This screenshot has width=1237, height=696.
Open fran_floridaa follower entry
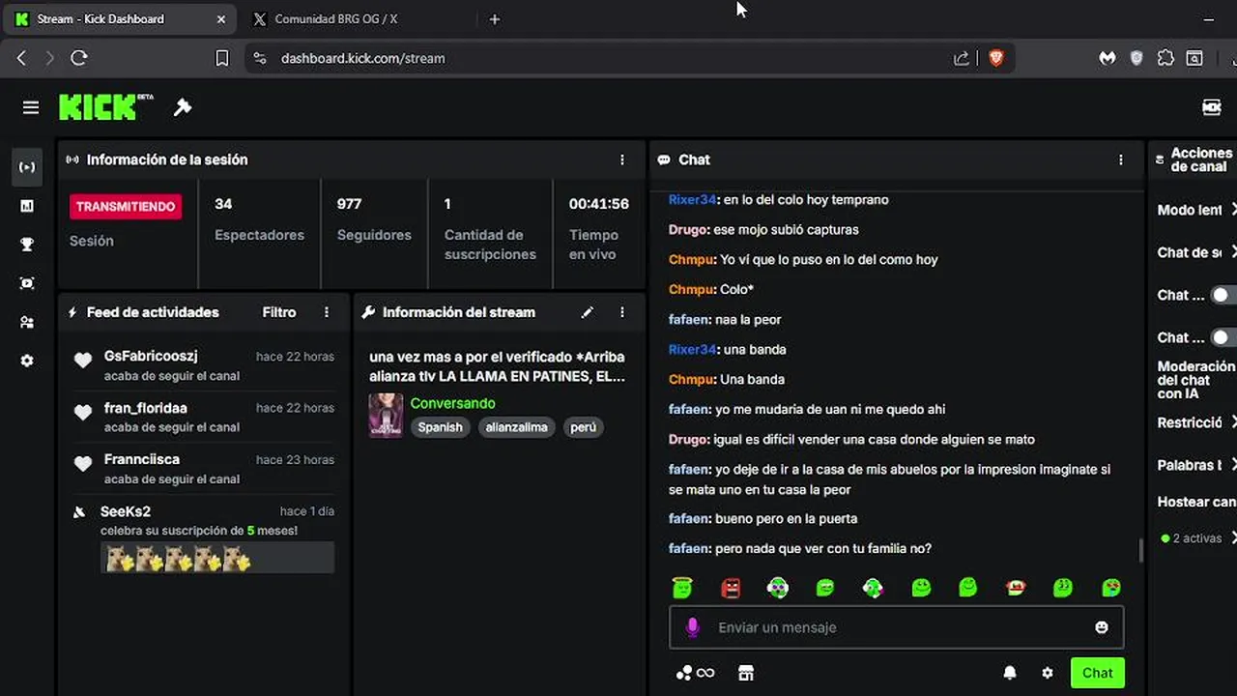[x=204, y=417]
